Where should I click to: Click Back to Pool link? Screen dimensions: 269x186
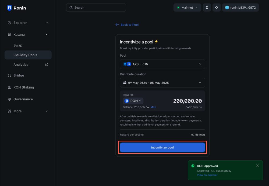click(x=127, y=24)
